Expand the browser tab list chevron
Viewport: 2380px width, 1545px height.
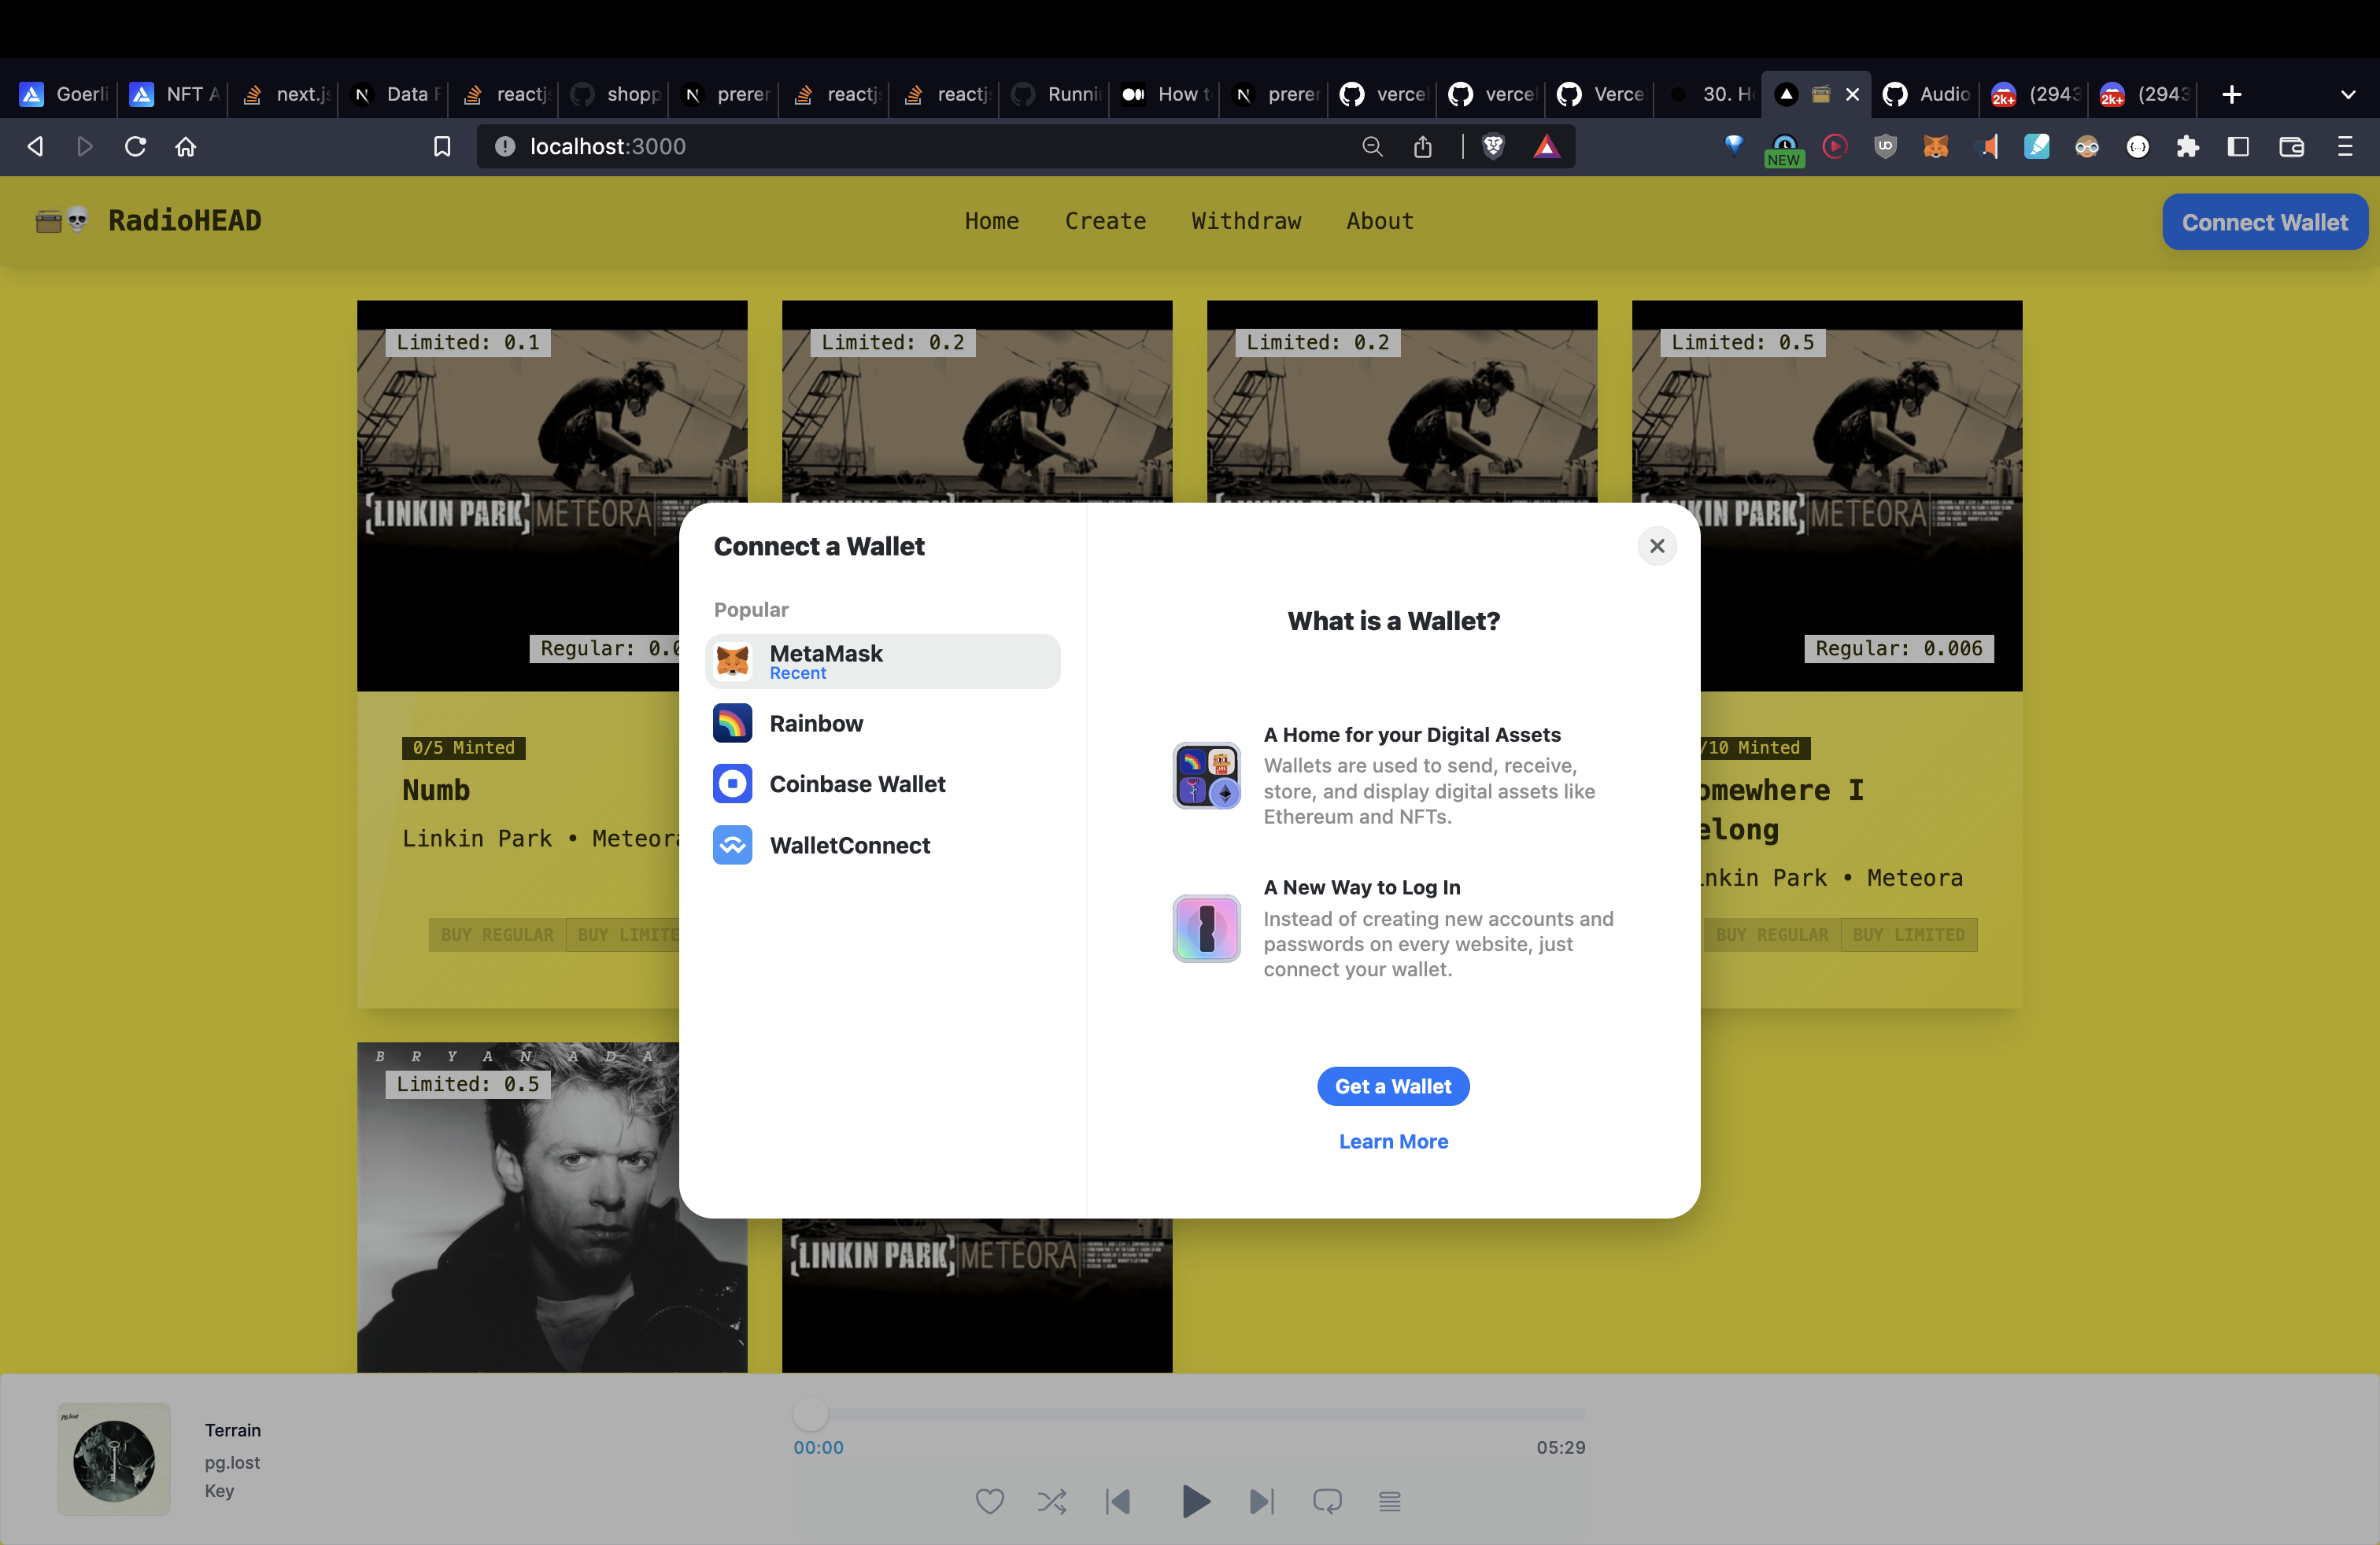point(2347,94)
